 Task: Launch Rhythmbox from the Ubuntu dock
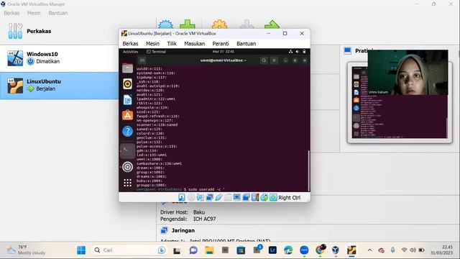pos(127,84)
